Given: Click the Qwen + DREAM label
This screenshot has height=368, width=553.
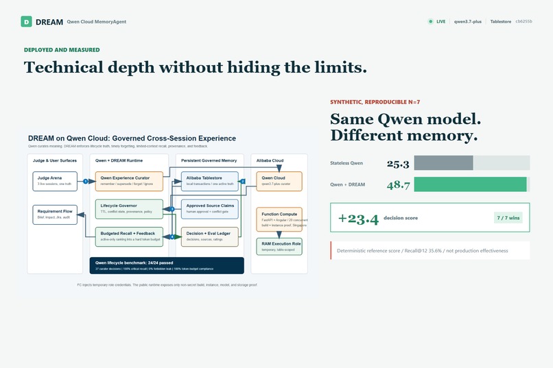Looking at the screenshot, I should pos(347,184).
